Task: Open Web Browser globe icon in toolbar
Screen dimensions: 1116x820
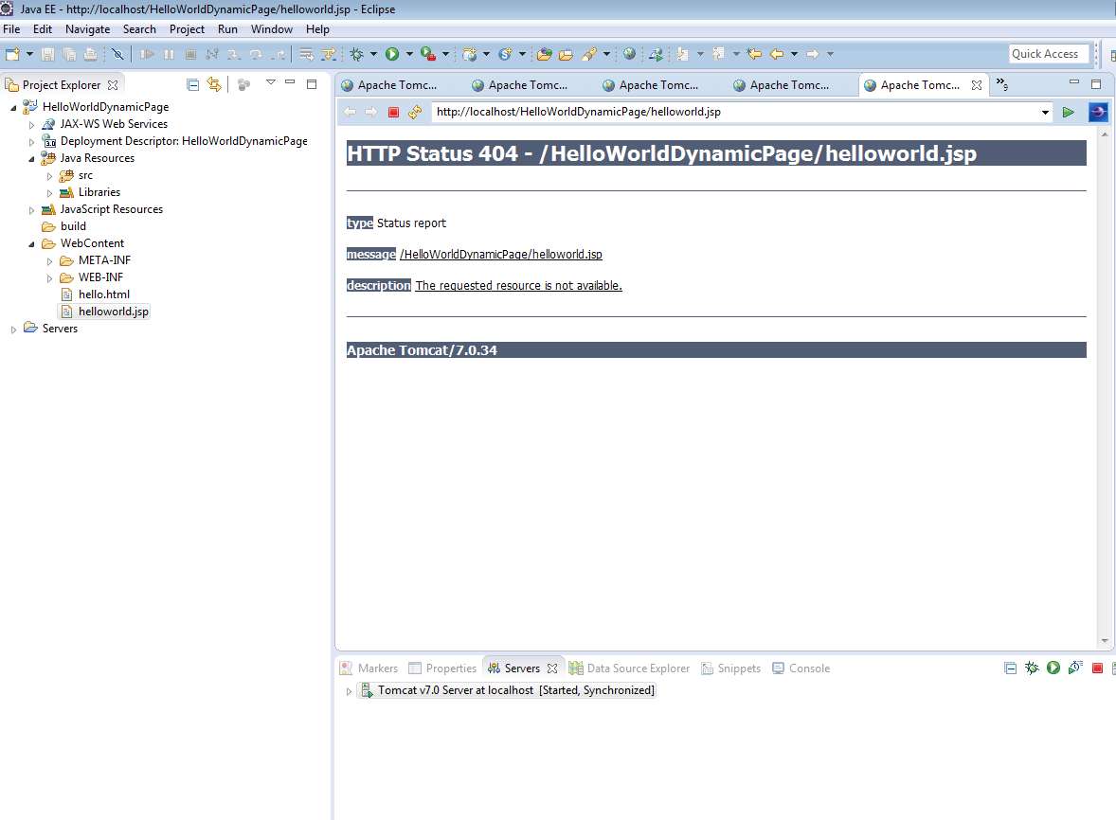Action: [x=629, y=54]
